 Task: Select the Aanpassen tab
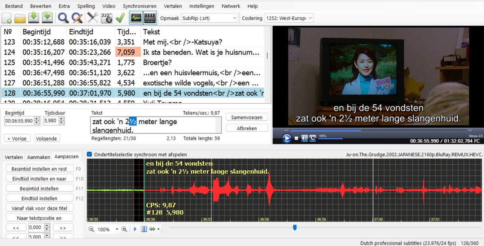point(67,156)
